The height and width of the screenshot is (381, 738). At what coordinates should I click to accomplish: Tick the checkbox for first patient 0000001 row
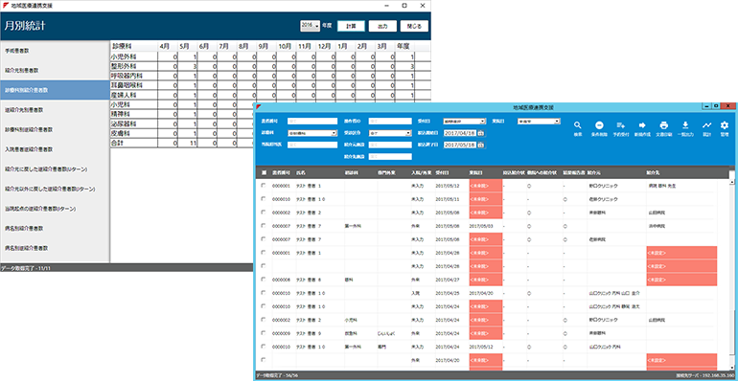click(x=264, y=186)
